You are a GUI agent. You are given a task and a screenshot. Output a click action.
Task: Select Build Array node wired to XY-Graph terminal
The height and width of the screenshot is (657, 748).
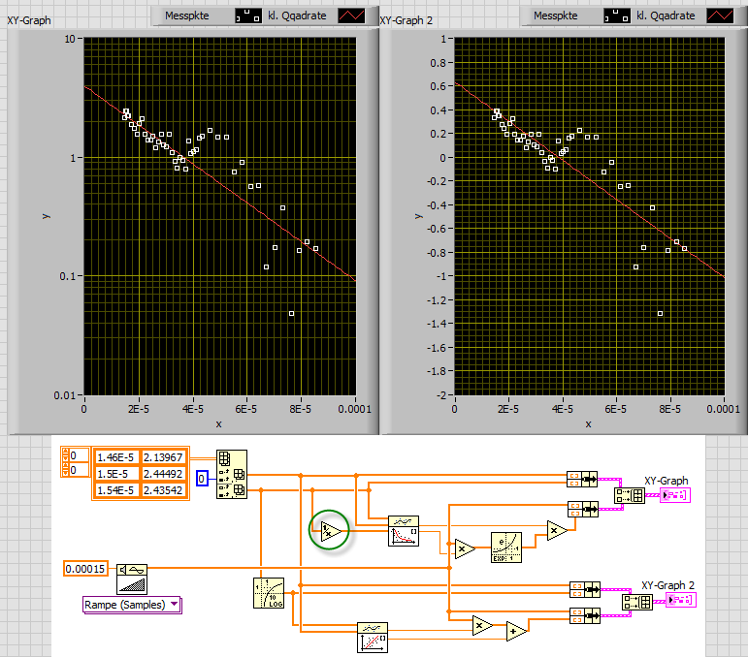pos(630,495)
